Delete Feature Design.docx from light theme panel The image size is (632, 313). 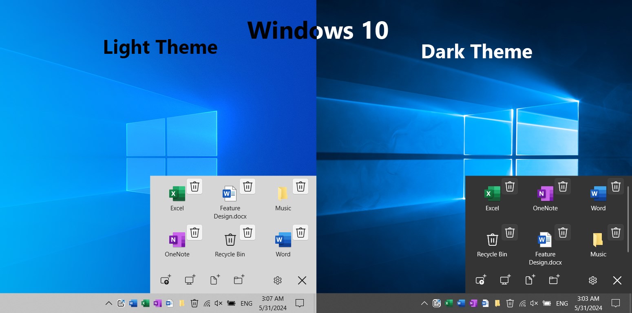tap(247, 186)
